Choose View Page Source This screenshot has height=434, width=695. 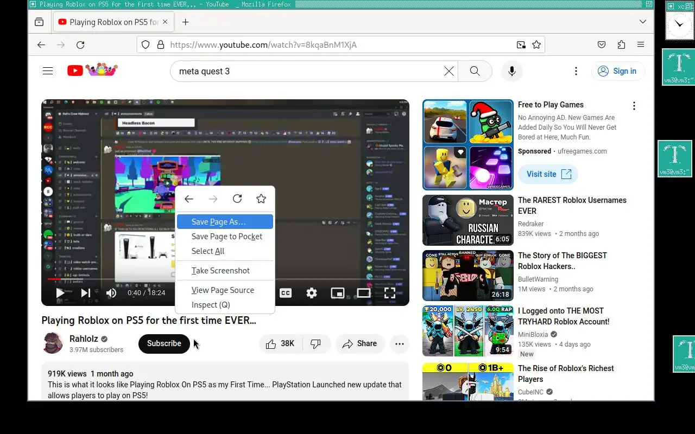pyautogui.click(x=225, y=290)
